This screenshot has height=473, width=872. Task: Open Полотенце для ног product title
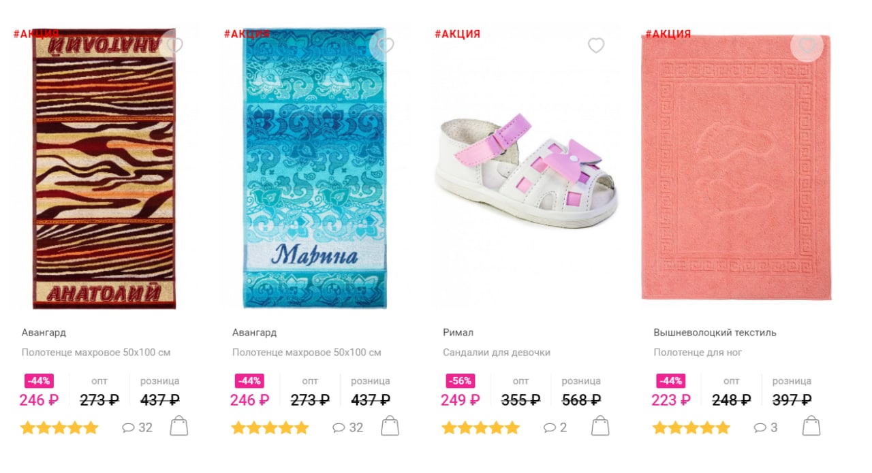pos(698,353)
